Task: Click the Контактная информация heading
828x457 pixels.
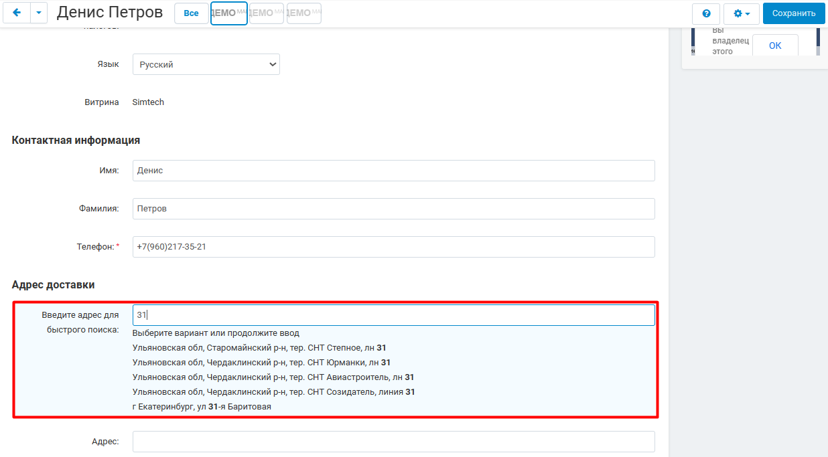Action: (x=76, y=141)
